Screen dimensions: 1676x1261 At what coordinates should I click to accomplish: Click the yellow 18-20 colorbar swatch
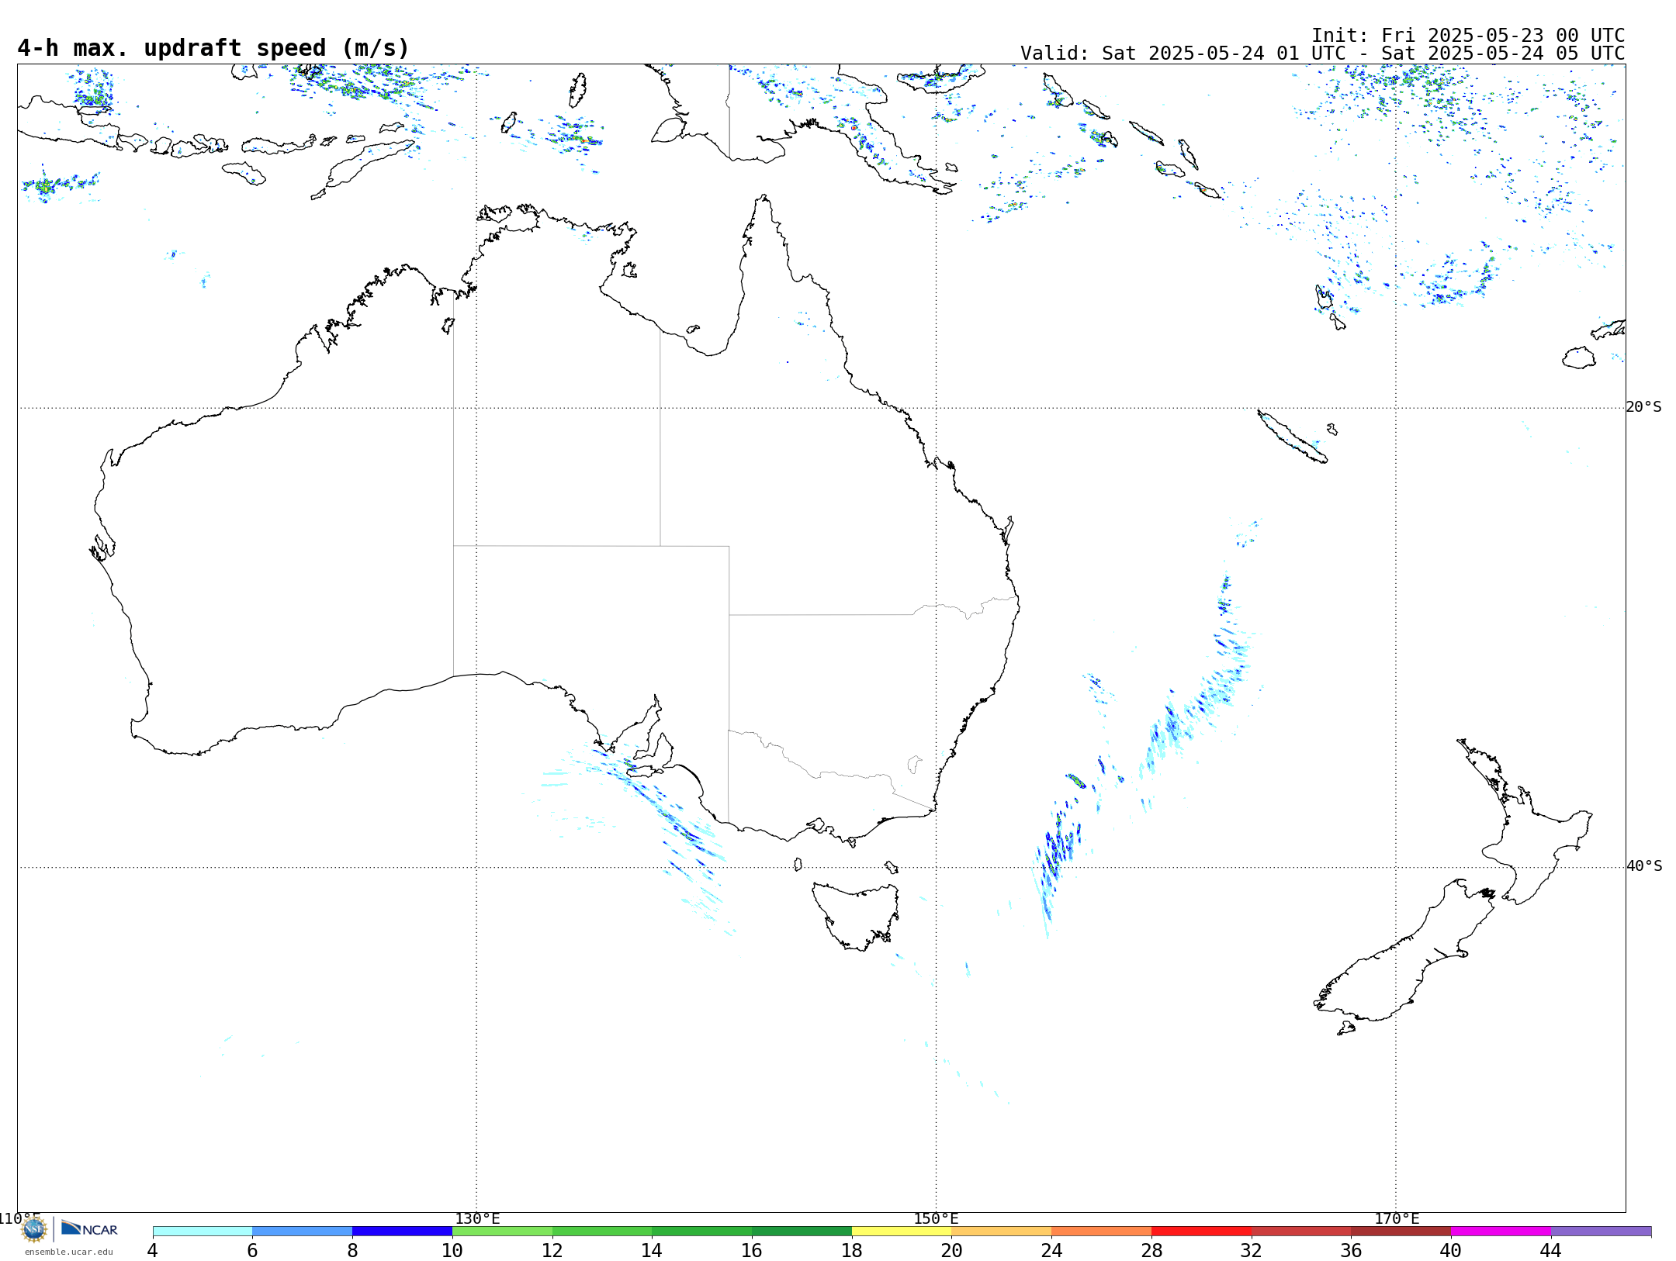(902, 1232)
